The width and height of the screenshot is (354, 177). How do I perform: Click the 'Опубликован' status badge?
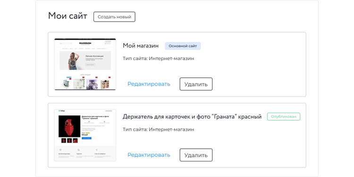(x=284, y=117)
